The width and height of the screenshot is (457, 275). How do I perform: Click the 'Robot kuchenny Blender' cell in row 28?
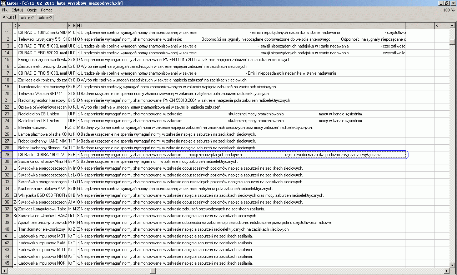(x=42, y=148)
